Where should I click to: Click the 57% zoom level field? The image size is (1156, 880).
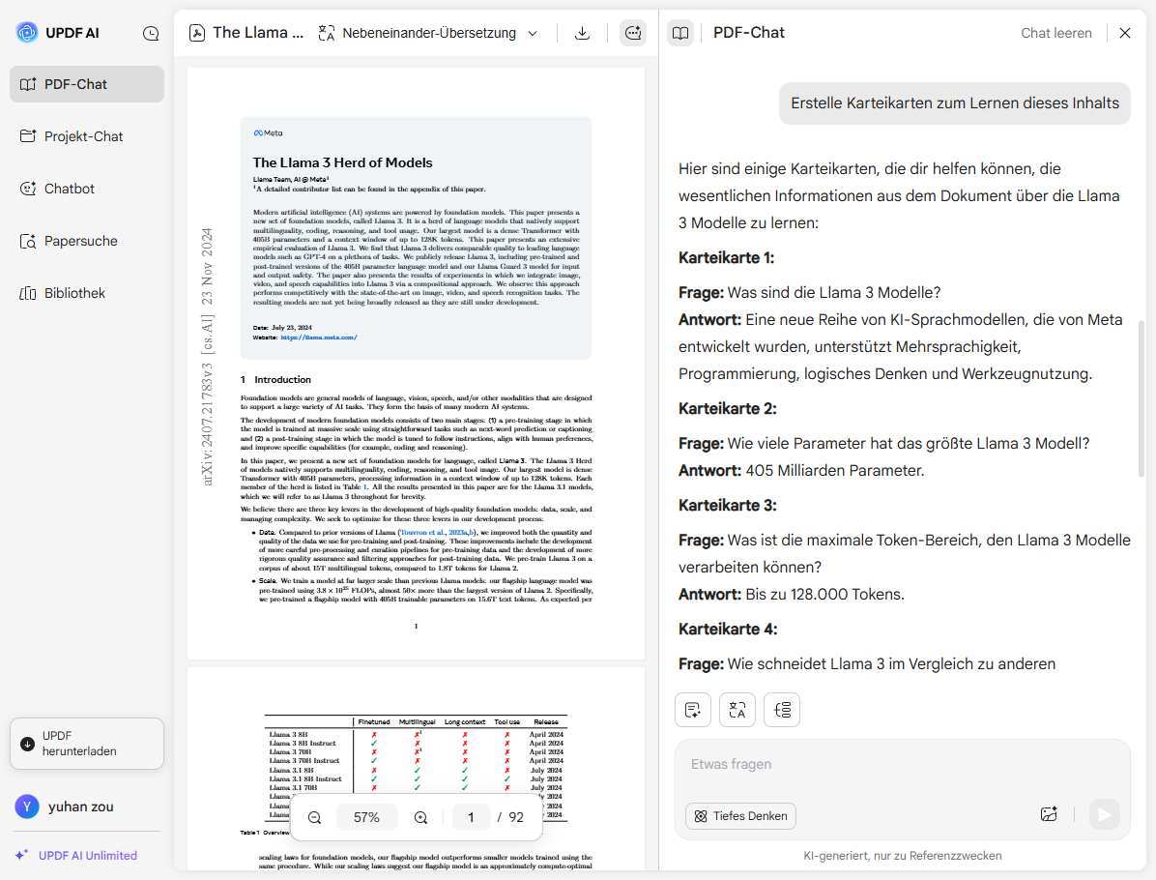366,817
